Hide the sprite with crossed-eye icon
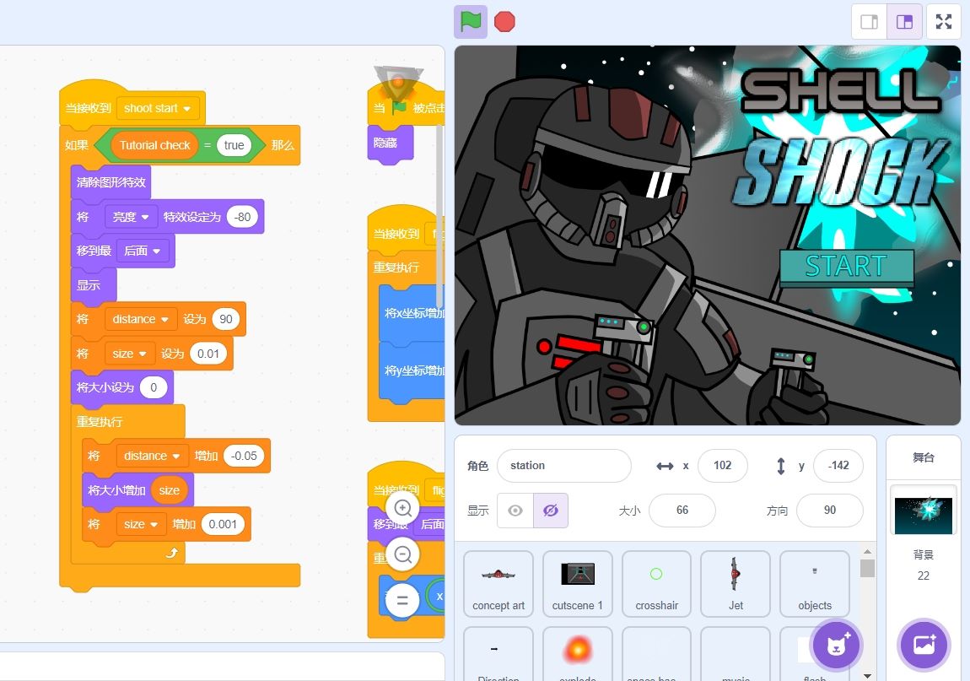970x681 pixels. (x=551, y=511)
